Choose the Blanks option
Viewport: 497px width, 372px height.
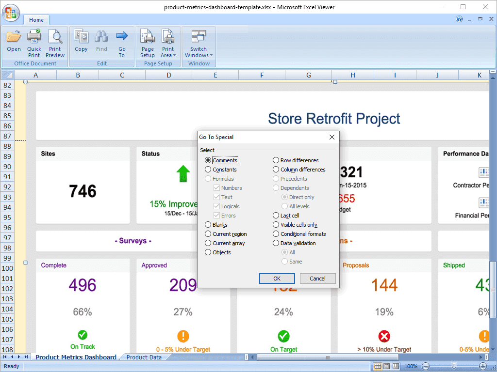tap(208, 225)
